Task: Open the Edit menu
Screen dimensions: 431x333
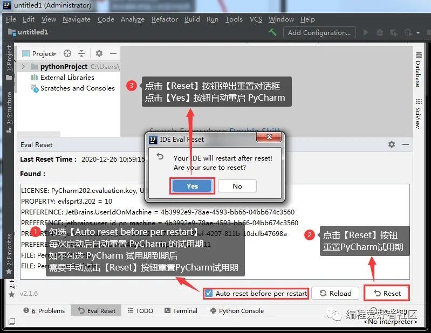Action: (29, 19)
